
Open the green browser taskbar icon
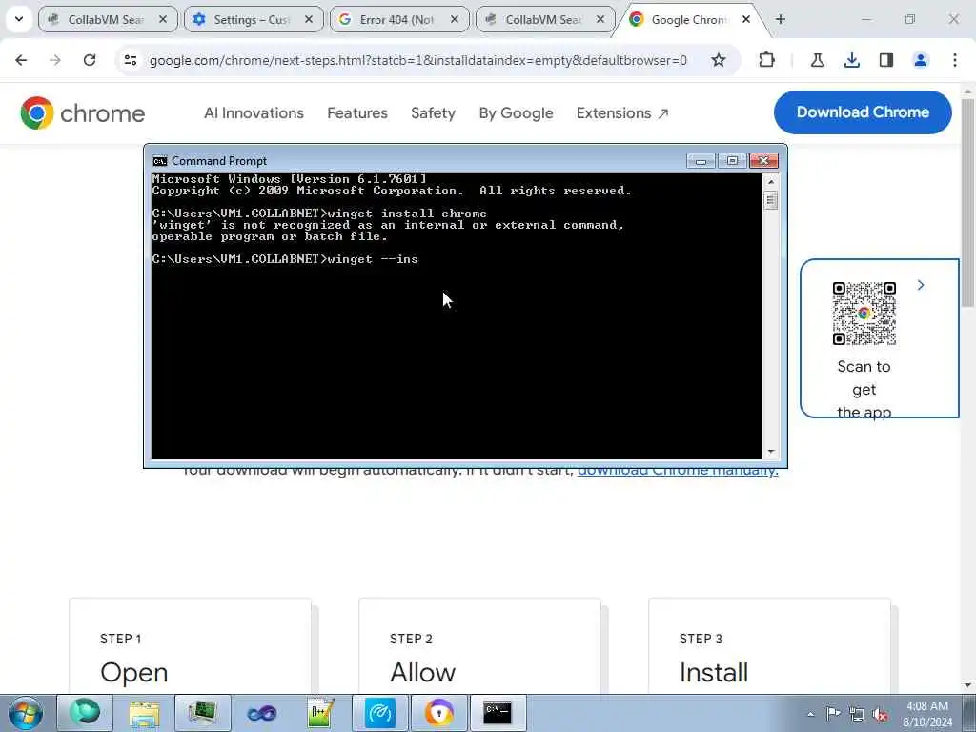pos(85,713)
